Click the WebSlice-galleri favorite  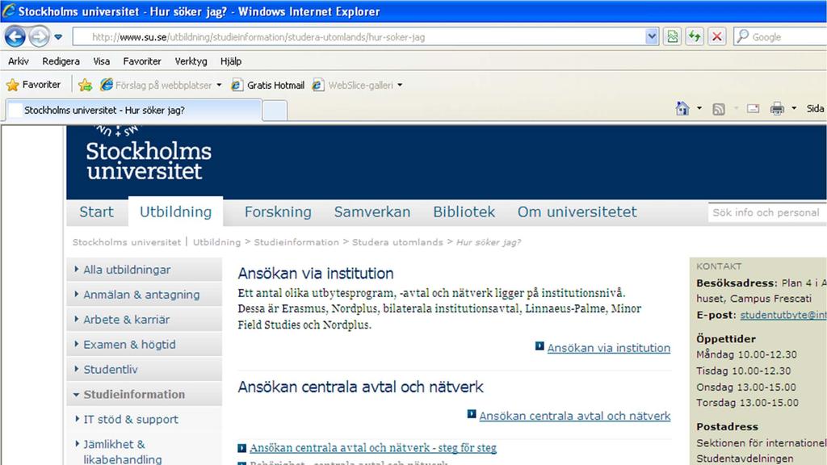tap(353, 85)
